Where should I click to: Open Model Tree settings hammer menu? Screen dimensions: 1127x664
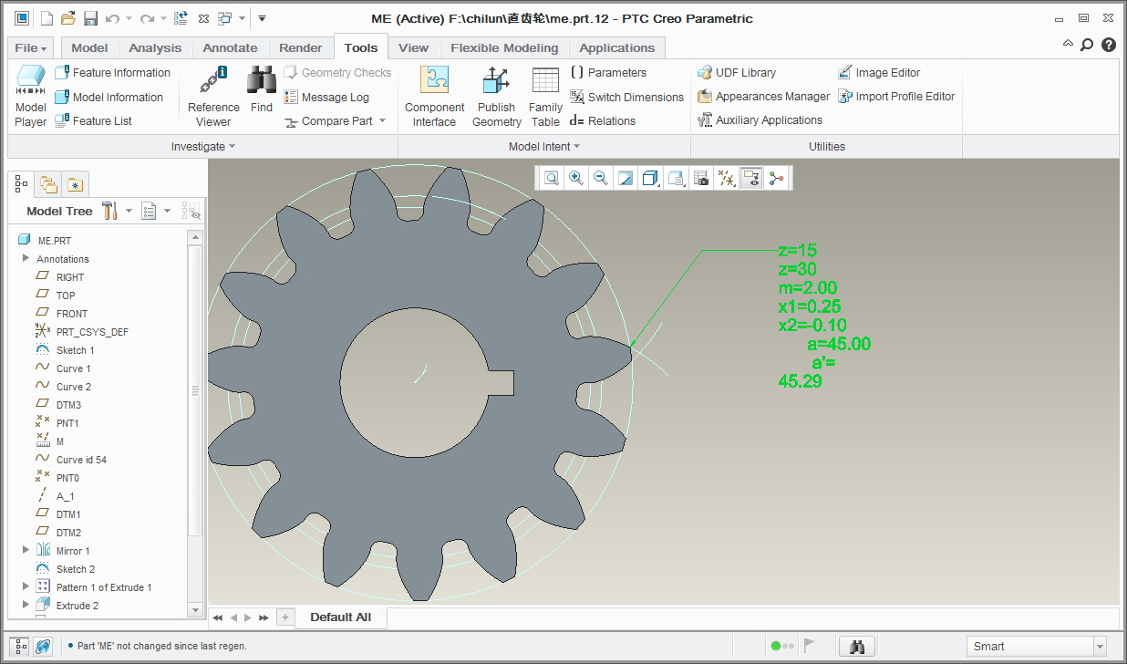[x=117, y=211]
